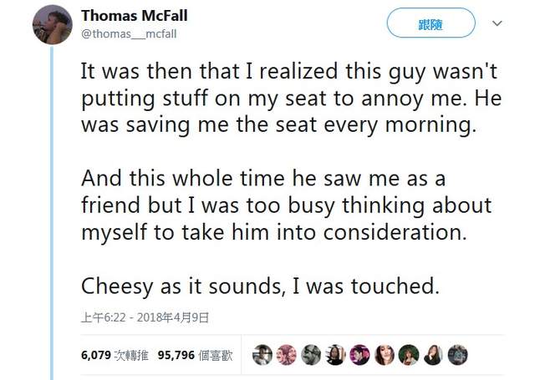Viewport: 535px width, 380px height.
Task: Click the last liker avatar in the row
Action: click(457, 354)
